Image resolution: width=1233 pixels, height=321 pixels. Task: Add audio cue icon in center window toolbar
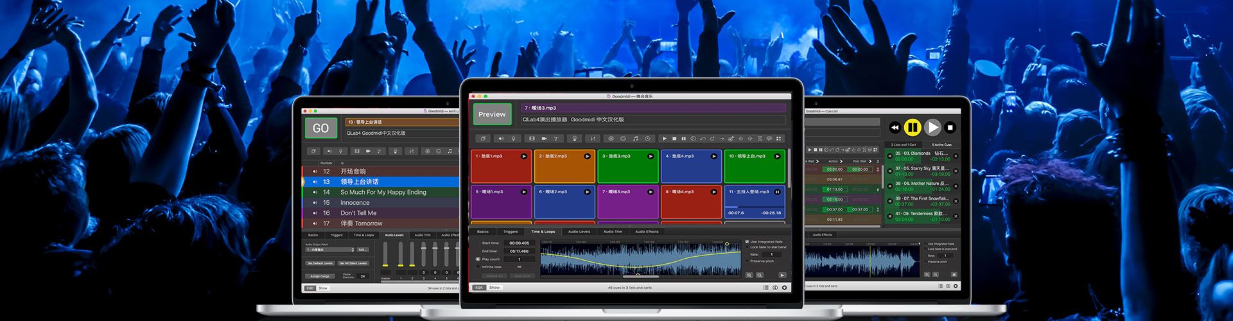click(x=501, y=139)
